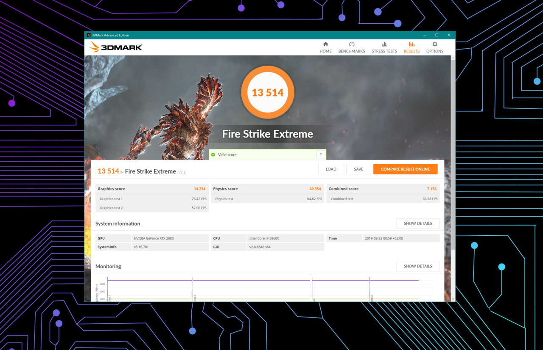
Task: Go to the Home tab icon
Action: (325, 44)
